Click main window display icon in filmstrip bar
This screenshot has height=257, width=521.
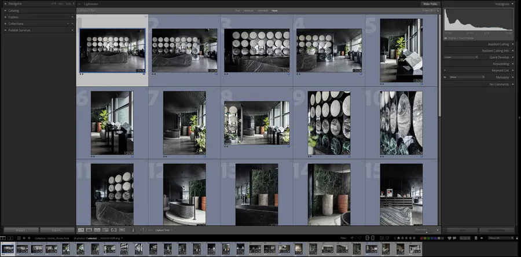point(3,238)
